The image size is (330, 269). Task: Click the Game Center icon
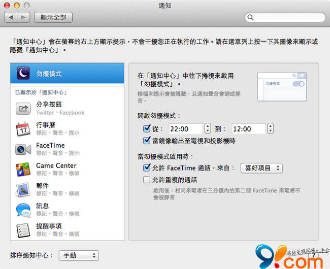coord(23,170)
